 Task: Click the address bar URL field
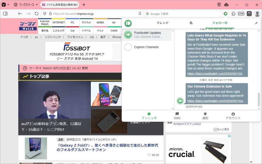coord(95,14)
